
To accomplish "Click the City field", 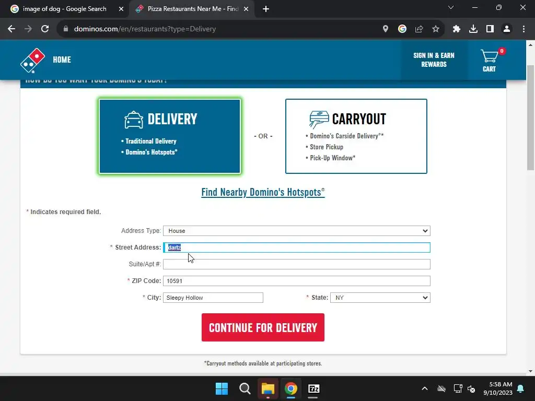I will (x=213, y=298).
